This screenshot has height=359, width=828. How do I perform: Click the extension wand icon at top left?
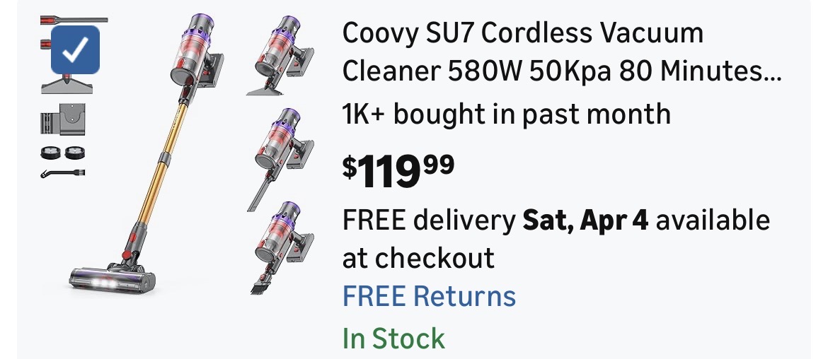[74, 20]
